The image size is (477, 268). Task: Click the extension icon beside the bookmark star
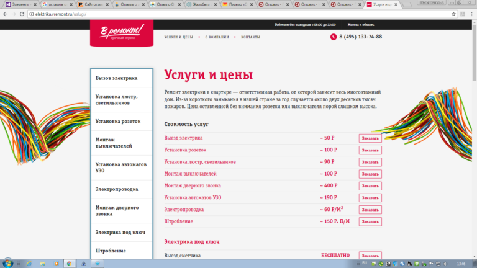pos(463,14)
